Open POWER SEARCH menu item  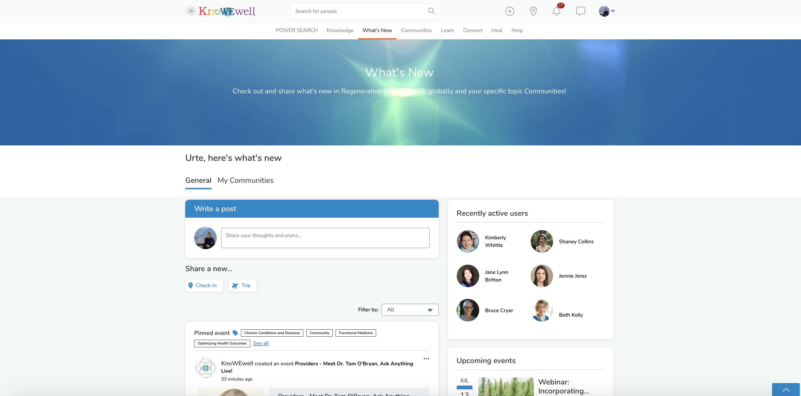pos(297,30)
